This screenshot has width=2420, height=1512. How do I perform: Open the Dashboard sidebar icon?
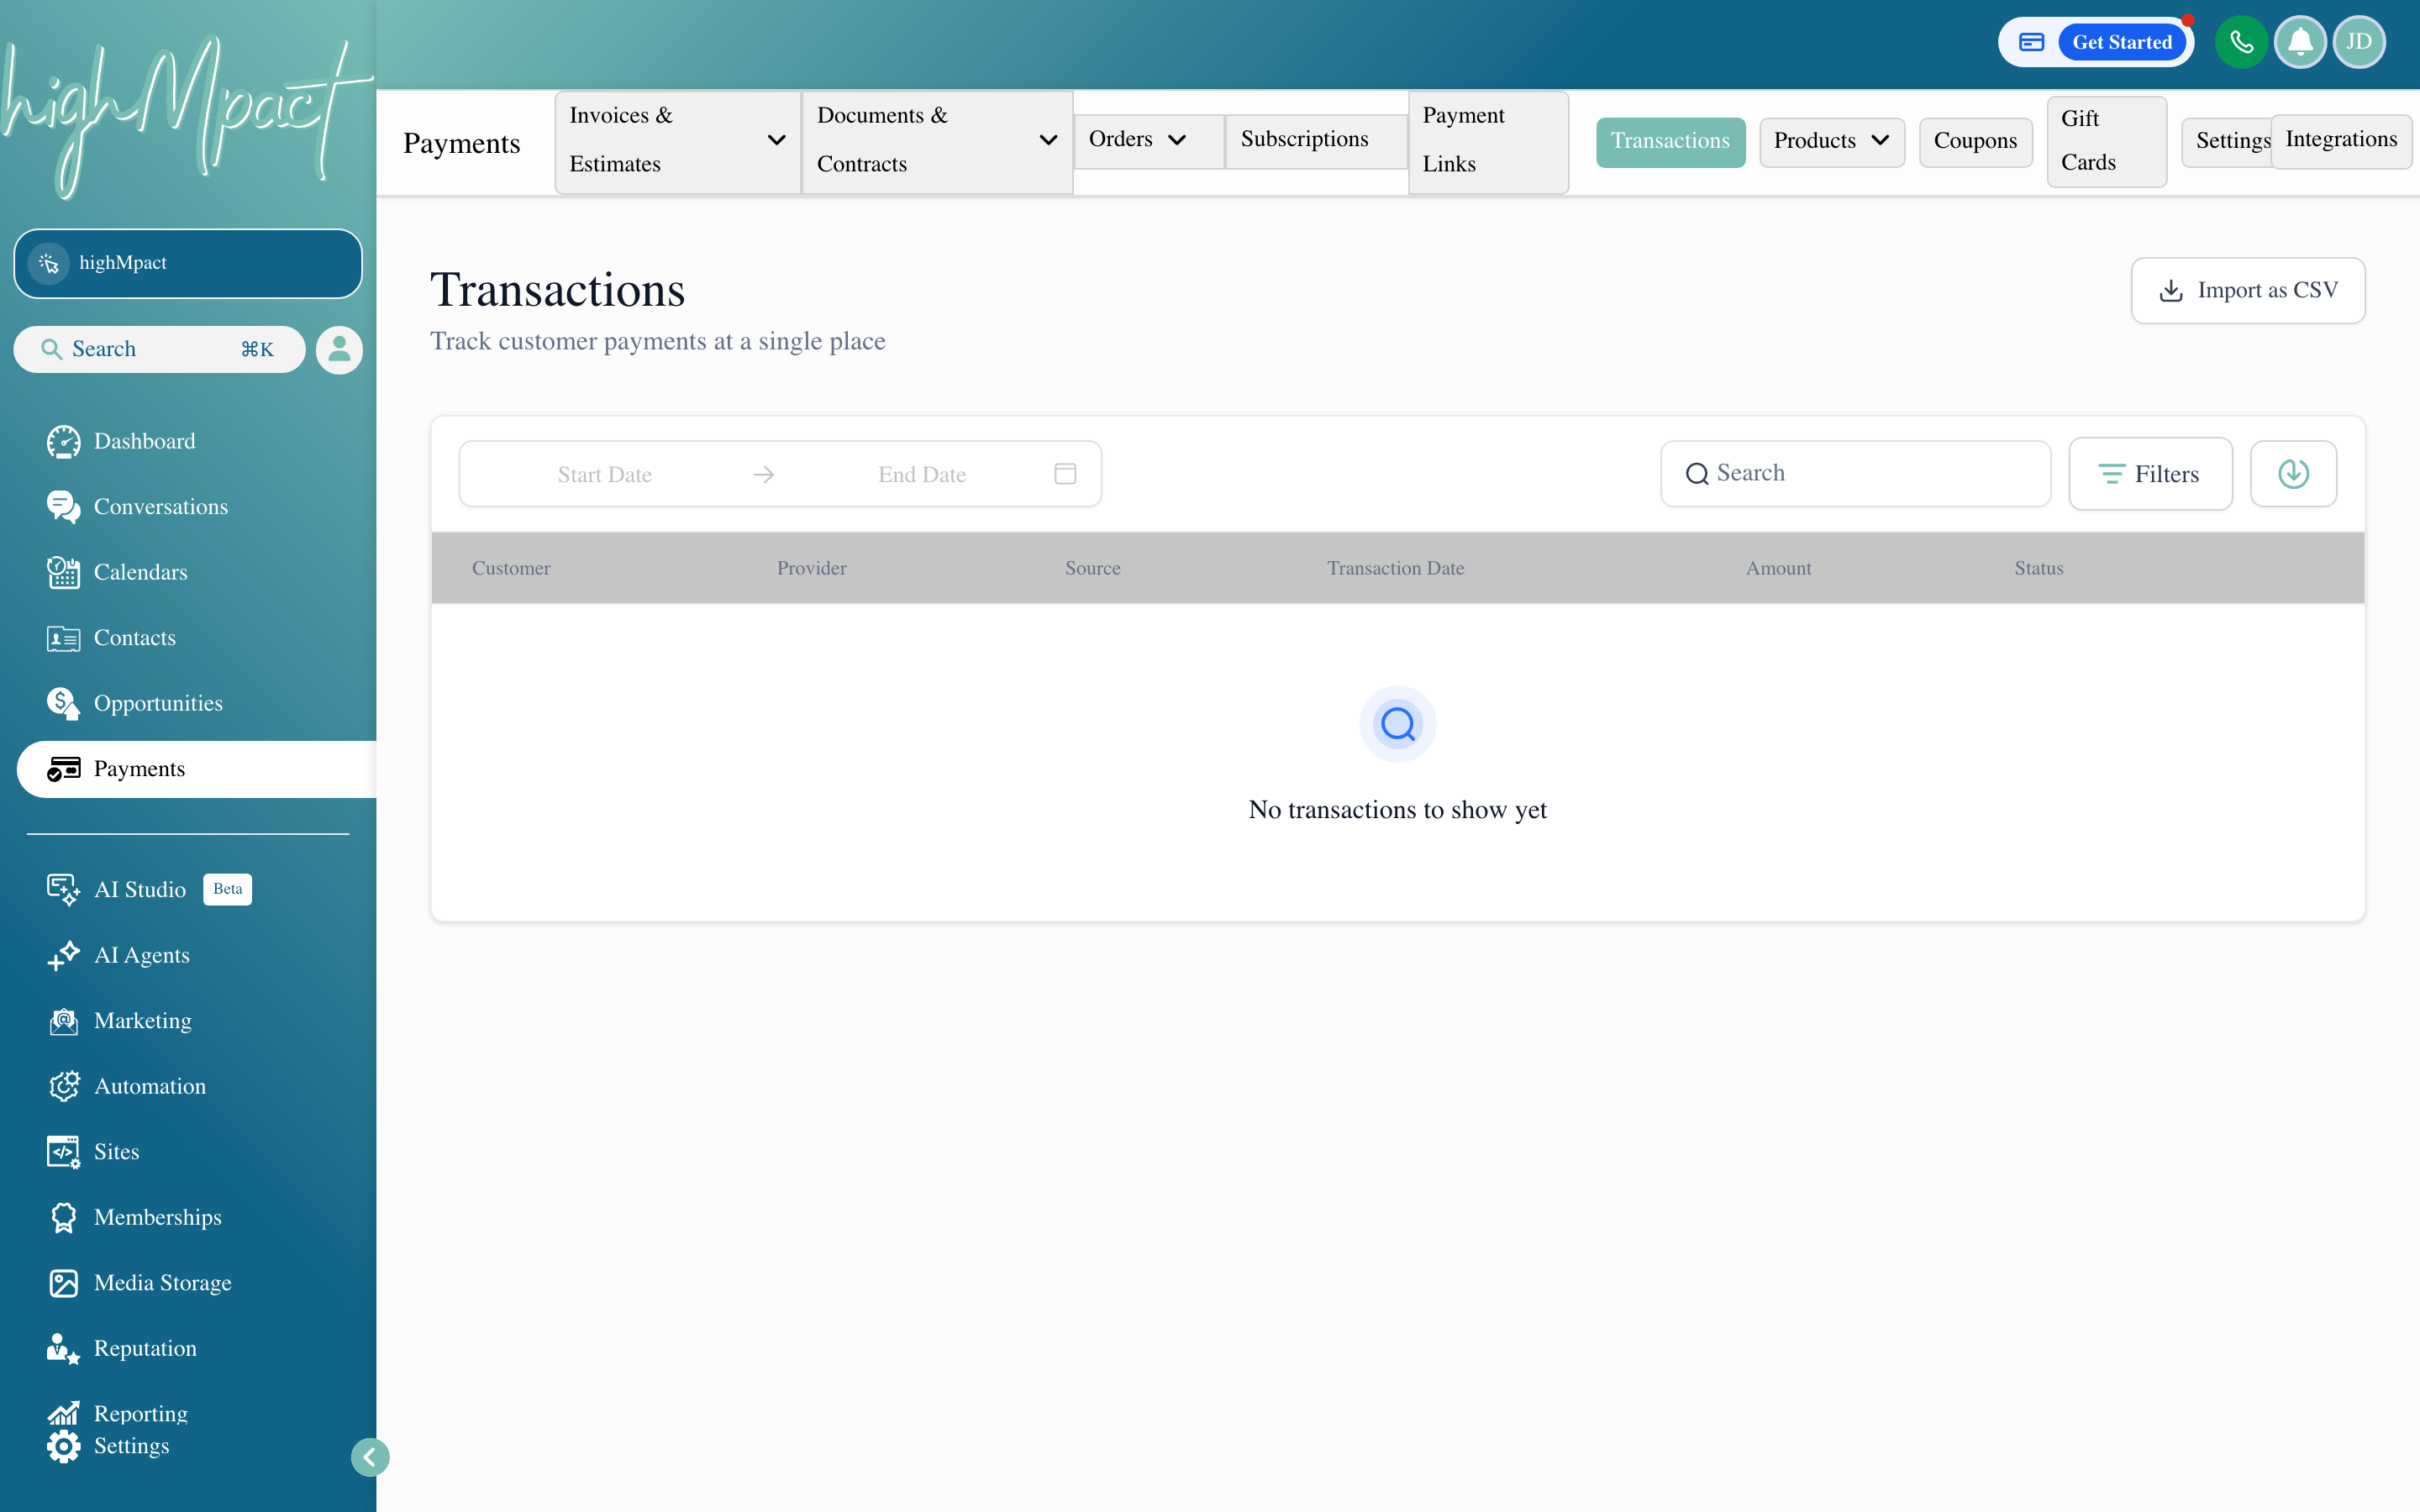(x=63, y=441)
